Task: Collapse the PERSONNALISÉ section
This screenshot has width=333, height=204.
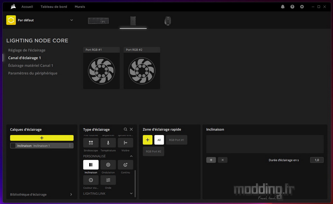Action: (x=131, y=156)
